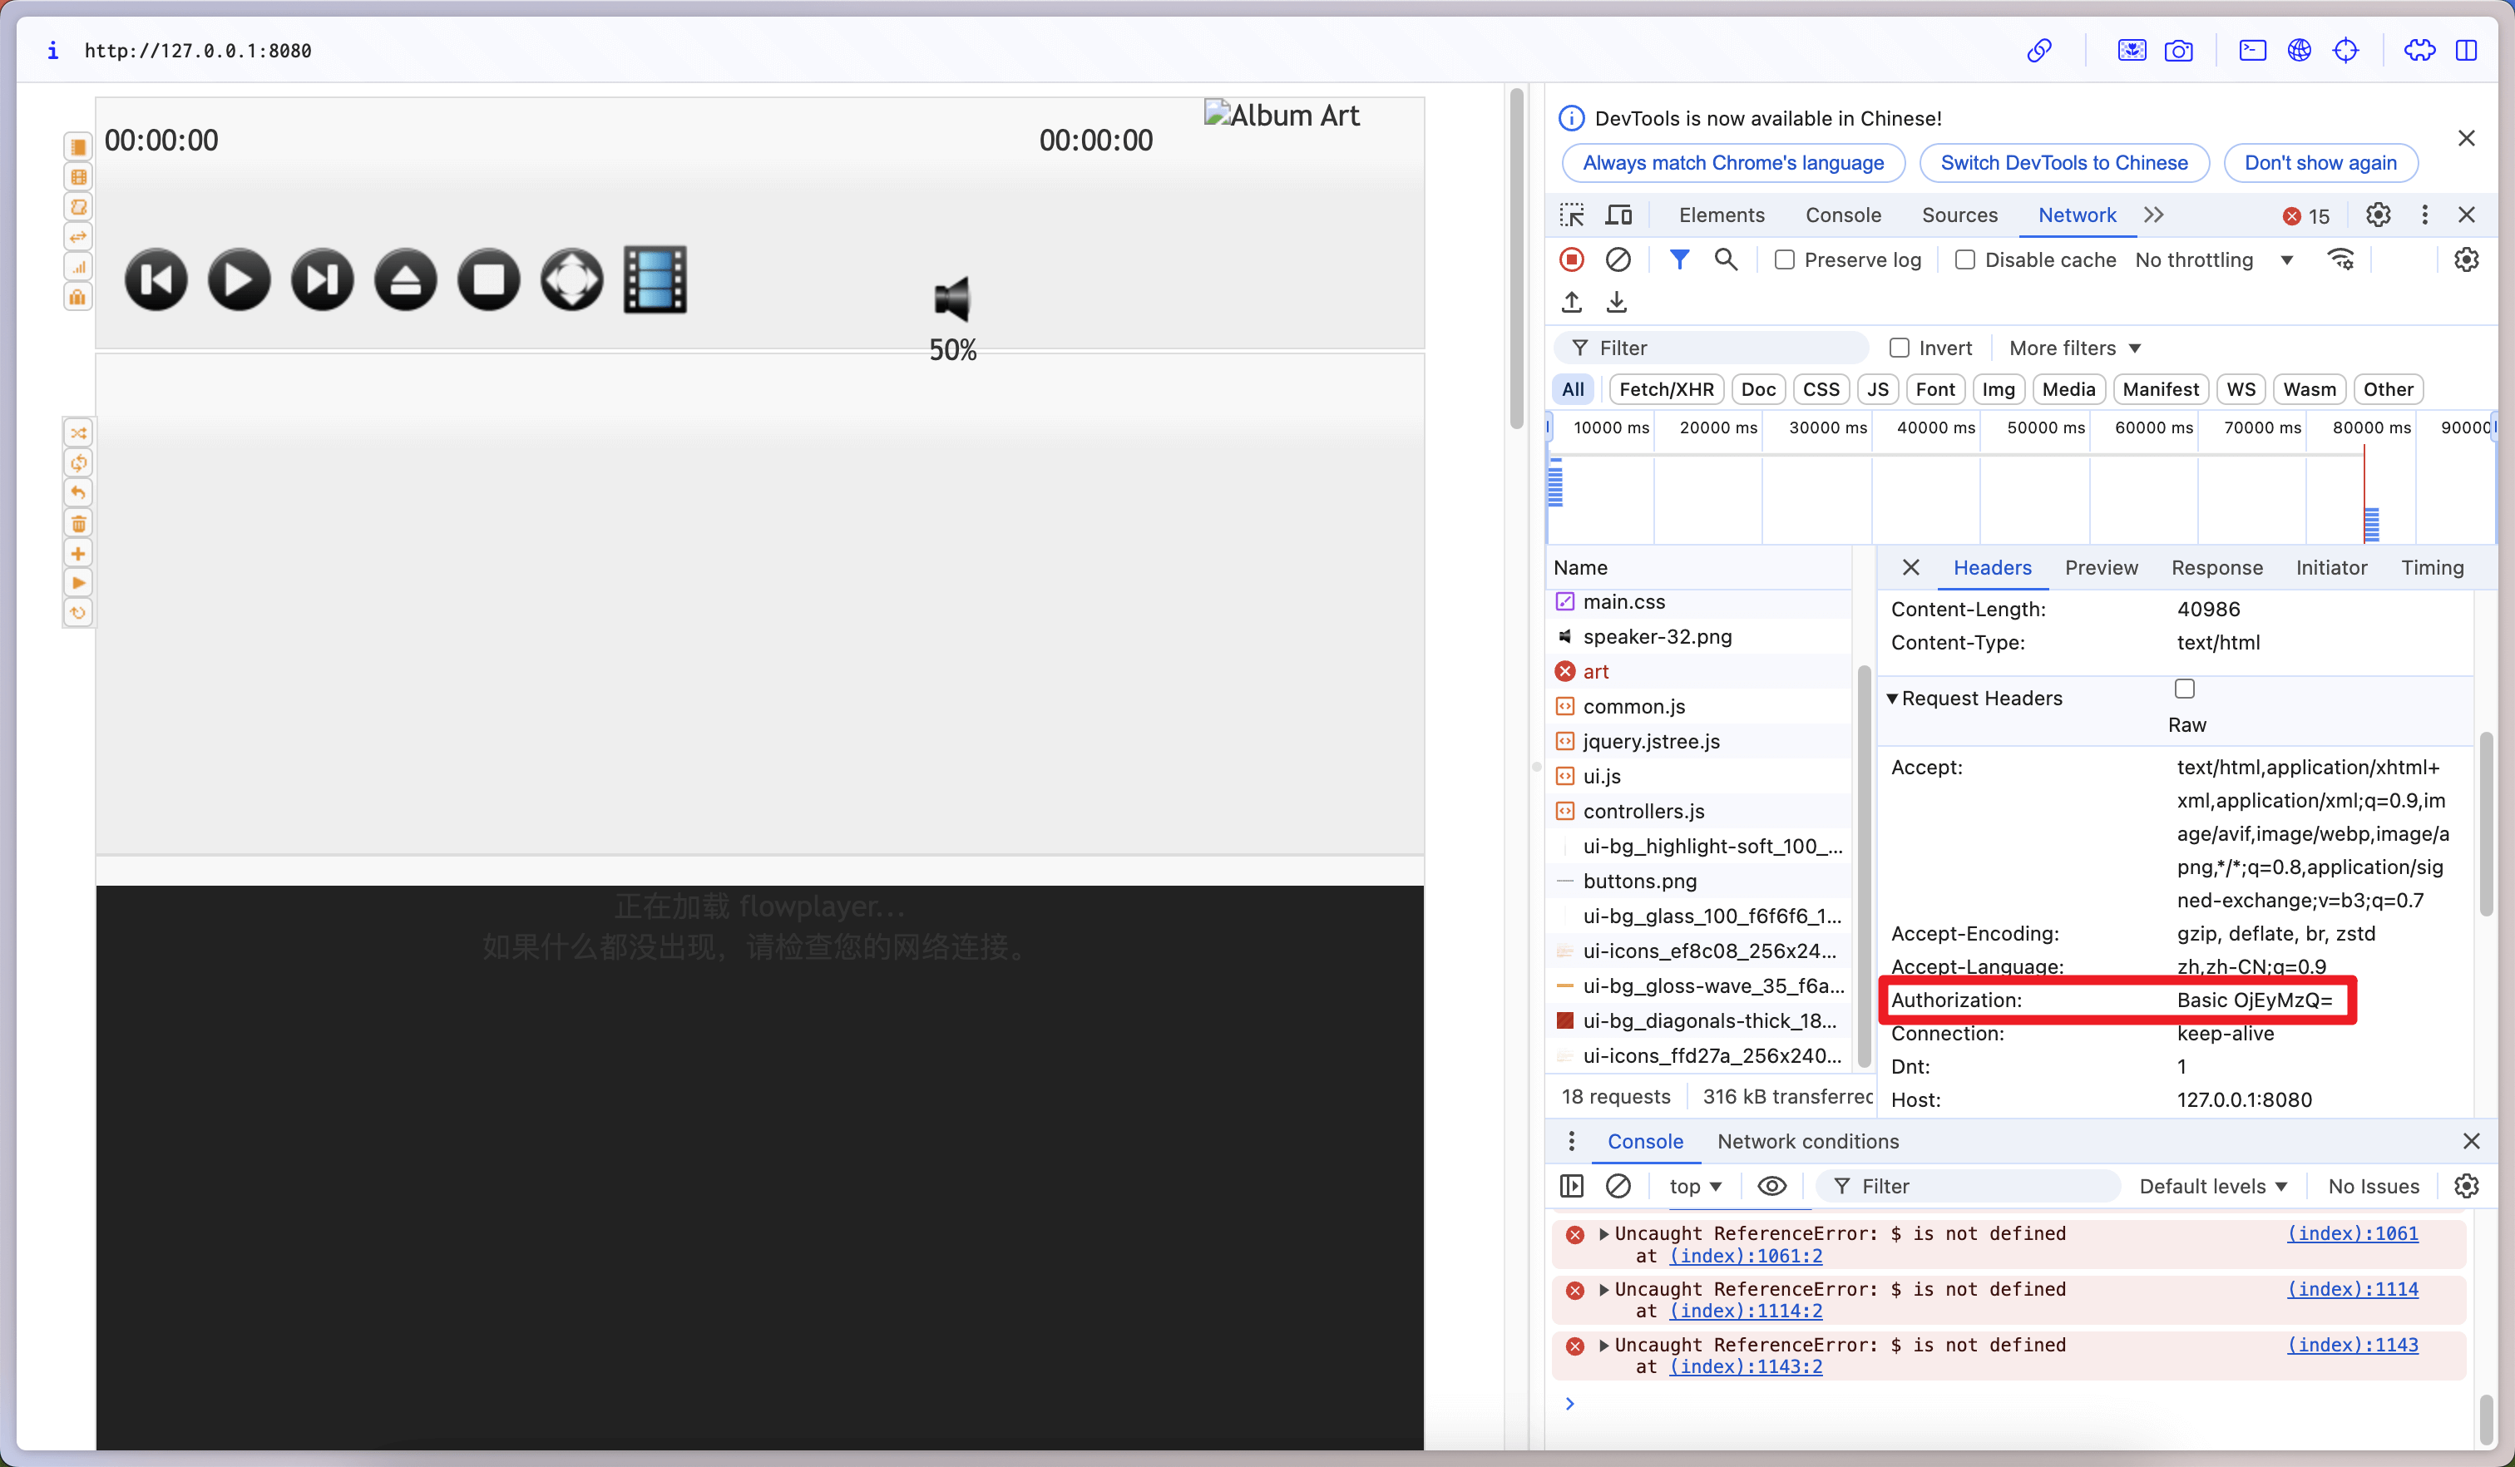Open the (index):1061 error source link
This screenshot has height=1467, width=2515.
[2352, 1233]
